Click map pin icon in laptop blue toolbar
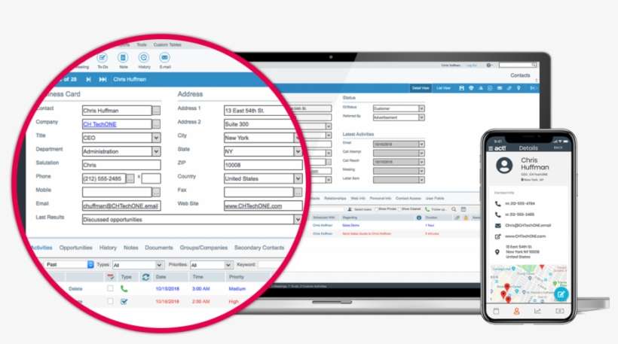 pos(519,88)
